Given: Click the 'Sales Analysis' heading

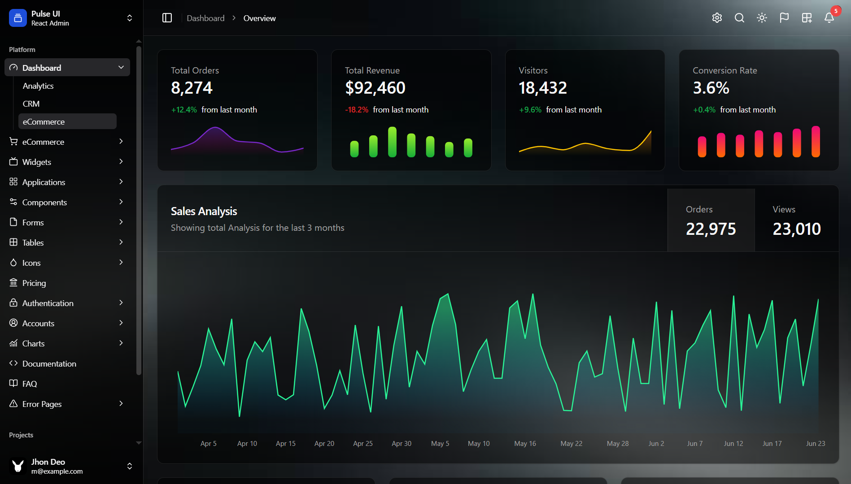Looking at the screenshot, I should coord(204,211).
